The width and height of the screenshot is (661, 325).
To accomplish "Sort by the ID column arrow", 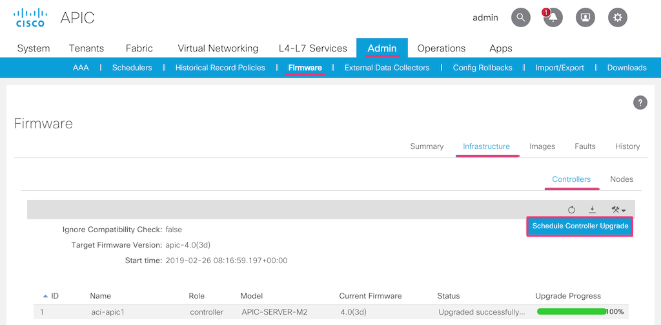I will tap(46, 296).
